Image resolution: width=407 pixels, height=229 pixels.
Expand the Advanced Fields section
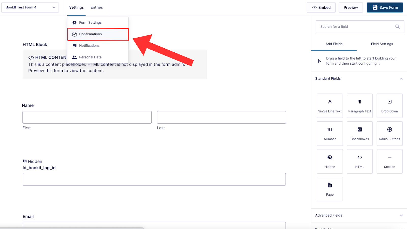[401, 215]
